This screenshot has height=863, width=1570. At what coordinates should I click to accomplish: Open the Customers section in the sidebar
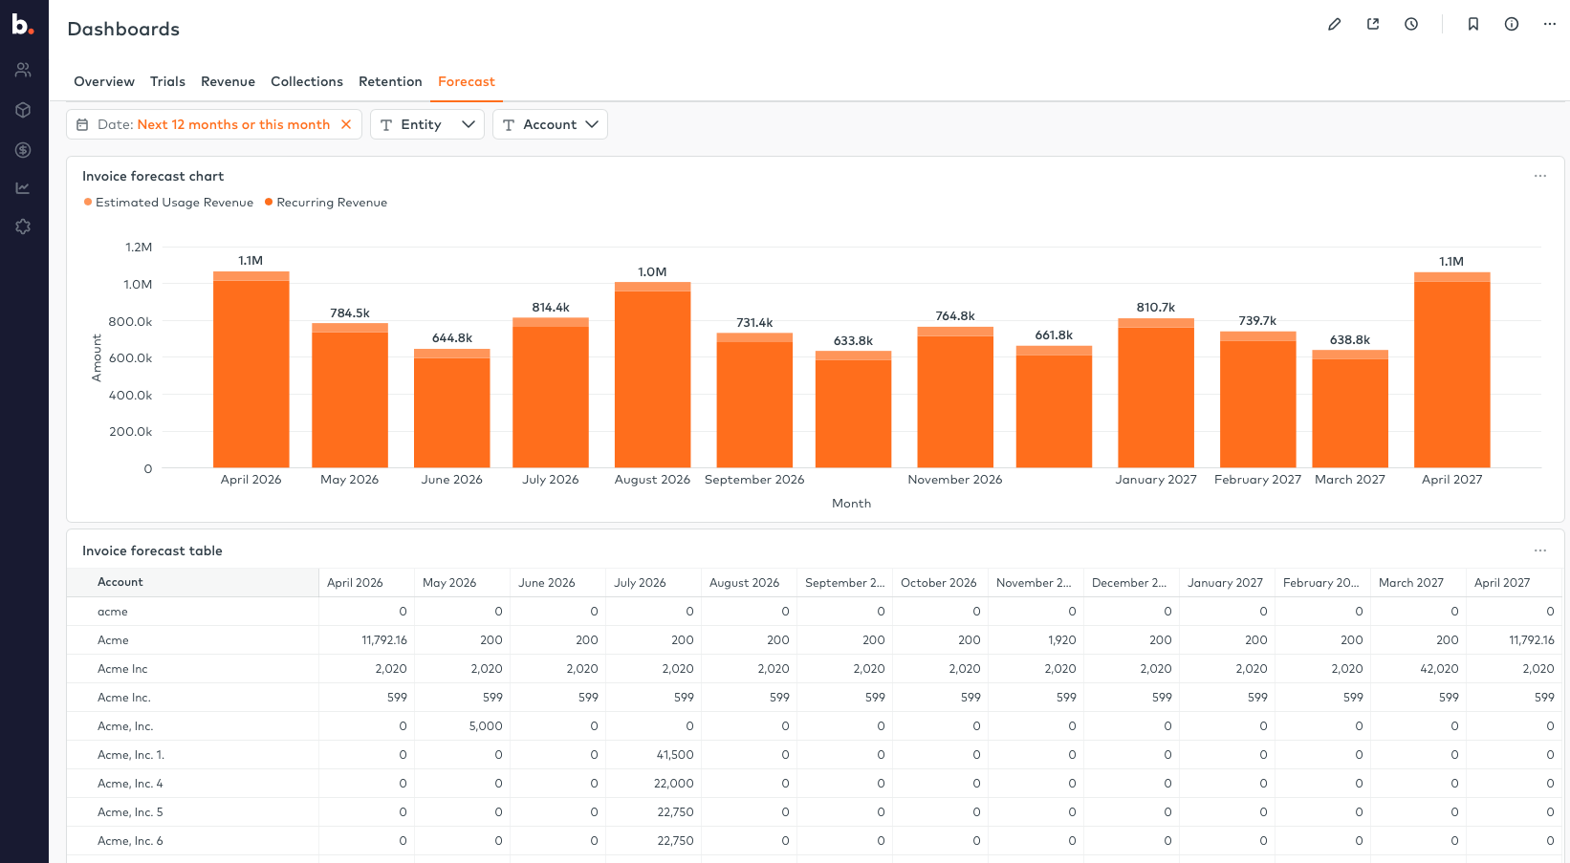coord(22,69)
